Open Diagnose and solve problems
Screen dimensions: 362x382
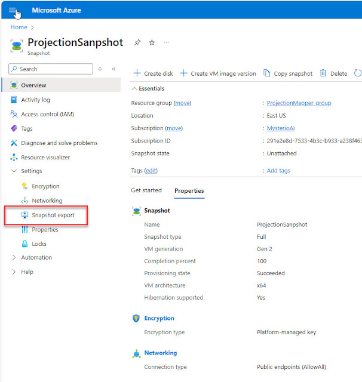pyautogui.click(x=59, y=143)
